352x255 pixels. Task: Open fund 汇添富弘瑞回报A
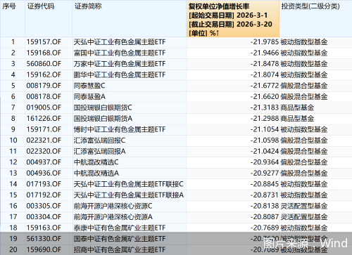pos(99,151)
